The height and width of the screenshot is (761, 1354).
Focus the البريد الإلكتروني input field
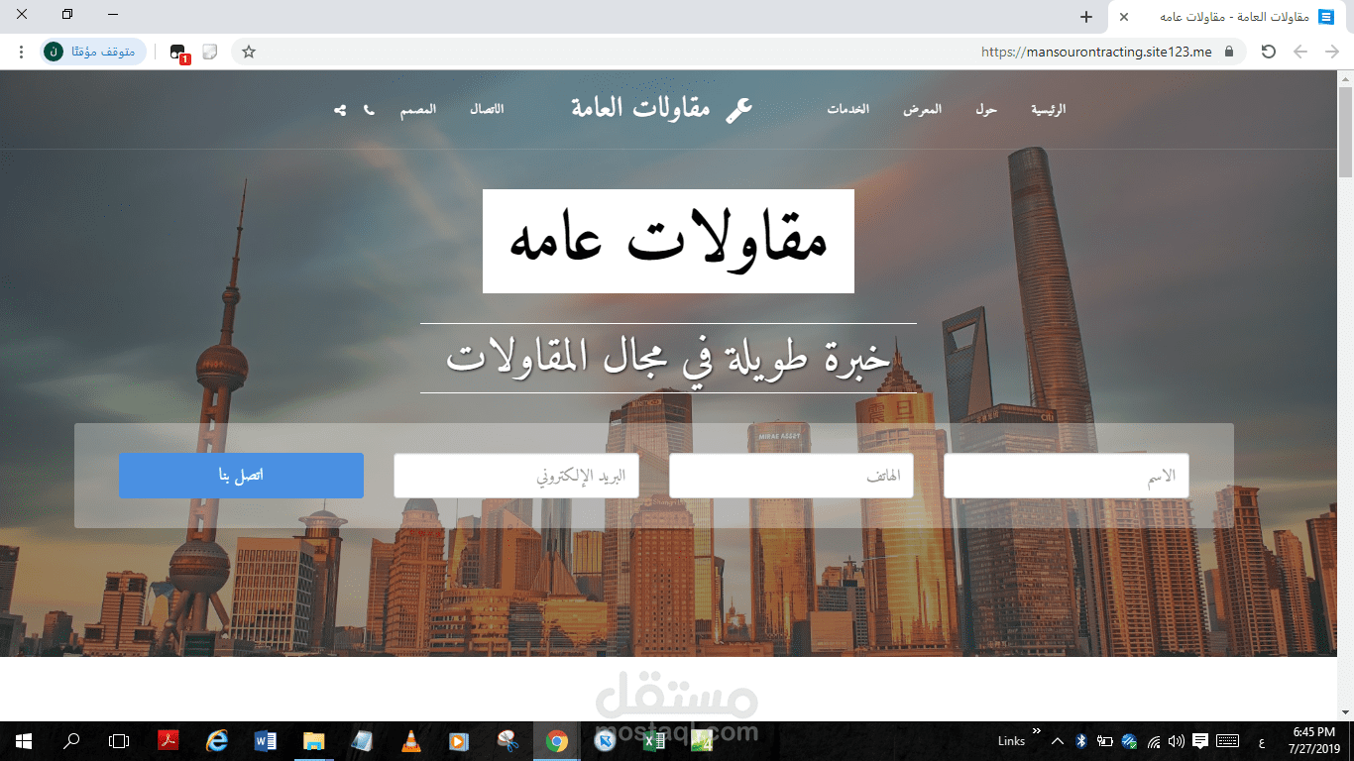[516, 476]
